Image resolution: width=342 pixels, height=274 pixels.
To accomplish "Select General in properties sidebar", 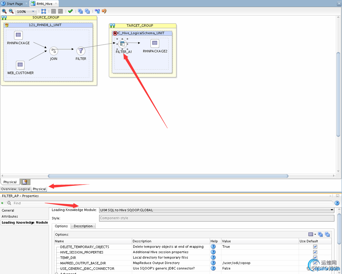I will [8, 210].
